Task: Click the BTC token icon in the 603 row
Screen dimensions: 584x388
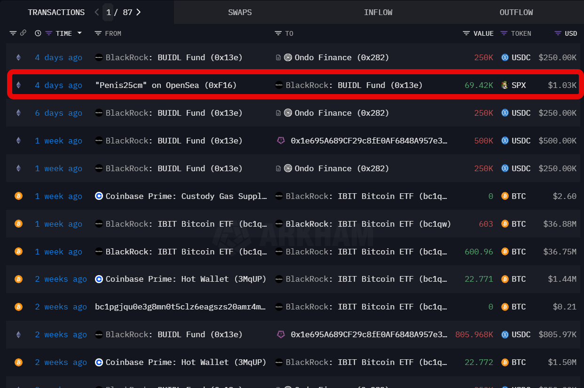Action: coord(505,224)
